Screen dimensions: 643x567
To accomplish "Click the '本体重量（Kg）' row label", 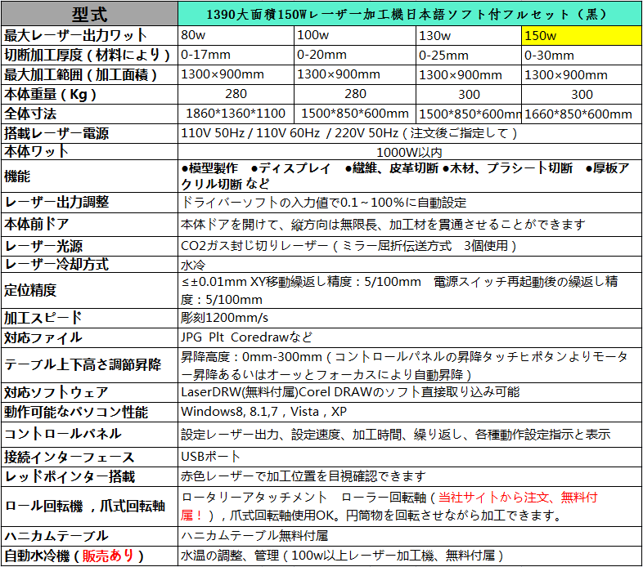I will click(x=89, y=94).
